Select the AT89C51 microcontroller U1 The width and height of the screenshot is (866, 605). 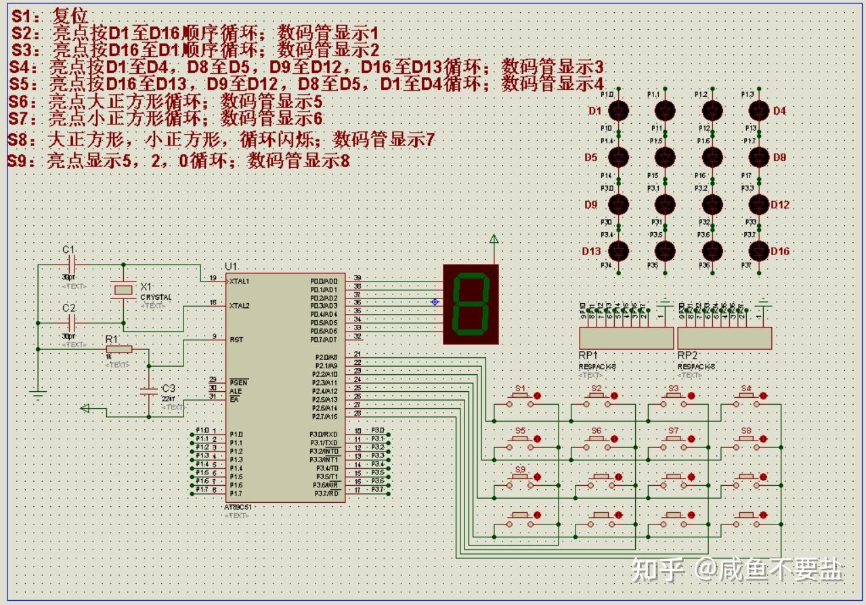click(x=284, y=389)
